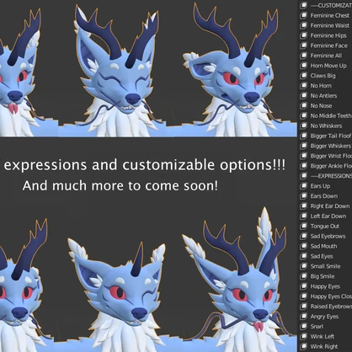The height and width of the screenshot is (352, 352).
Task: Select the No Whiskers entry
Action: coord(325,125)
